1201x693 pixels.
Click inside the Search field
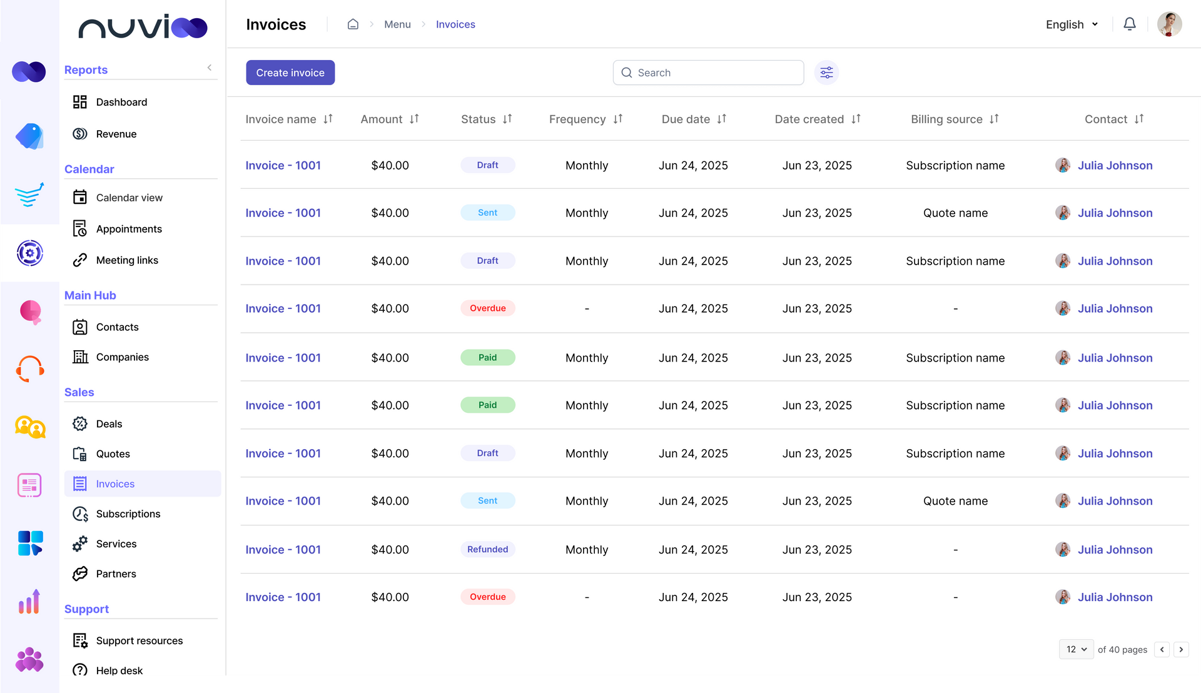point(707,72)
